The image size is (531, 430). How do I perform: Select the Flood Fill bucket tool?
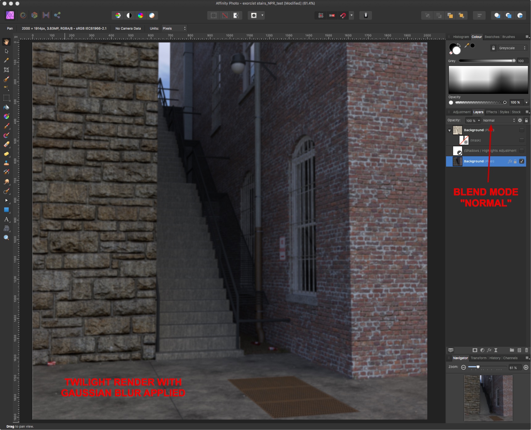pos(6,107)
